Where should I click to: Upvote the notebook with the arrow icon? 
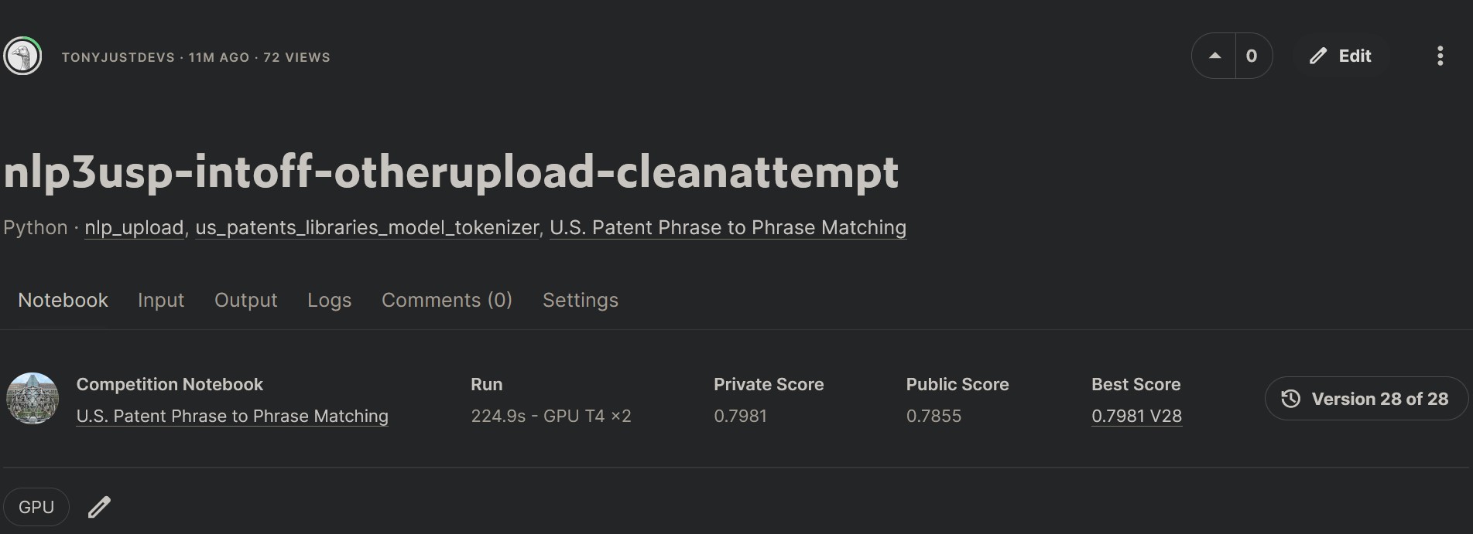click(x=1214, y=56)
